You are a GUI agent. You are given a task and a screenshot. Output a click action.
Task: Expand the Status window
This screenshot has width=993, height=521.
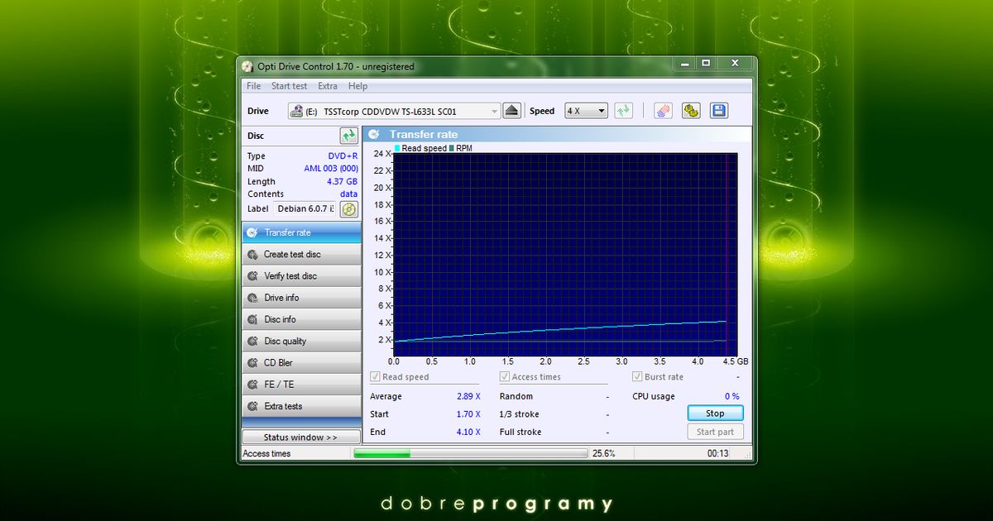(x=300, y=436)
